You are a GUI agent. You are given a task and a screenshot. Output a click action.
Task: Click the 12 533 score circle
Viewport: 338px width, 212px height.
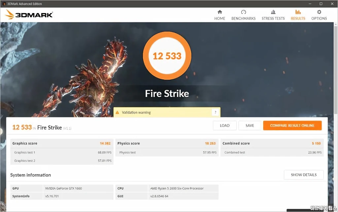[x=167, y=56]
